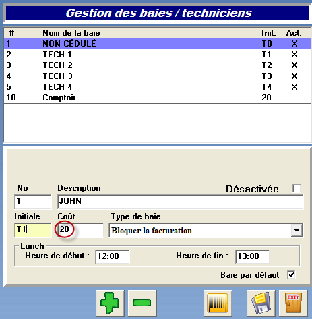Select the TECH 2 bay row
Image resolution: width=312 pixels, height=319 pixels.
pyautogui.click(x=158, y=65)
